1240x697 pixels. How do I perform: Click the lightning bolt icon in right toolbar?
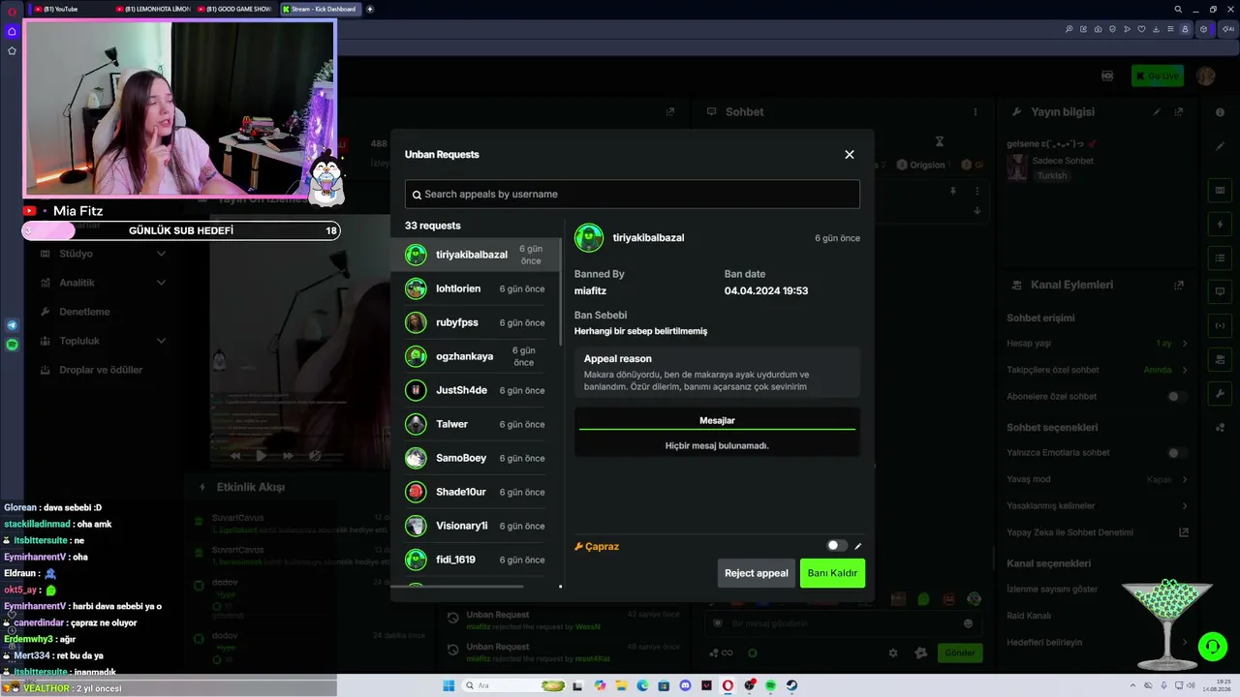[x=1220, y=225]
